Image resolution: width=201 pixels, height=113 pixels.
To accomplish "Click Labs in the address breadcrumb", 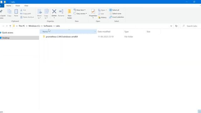I will click(58, 26).
